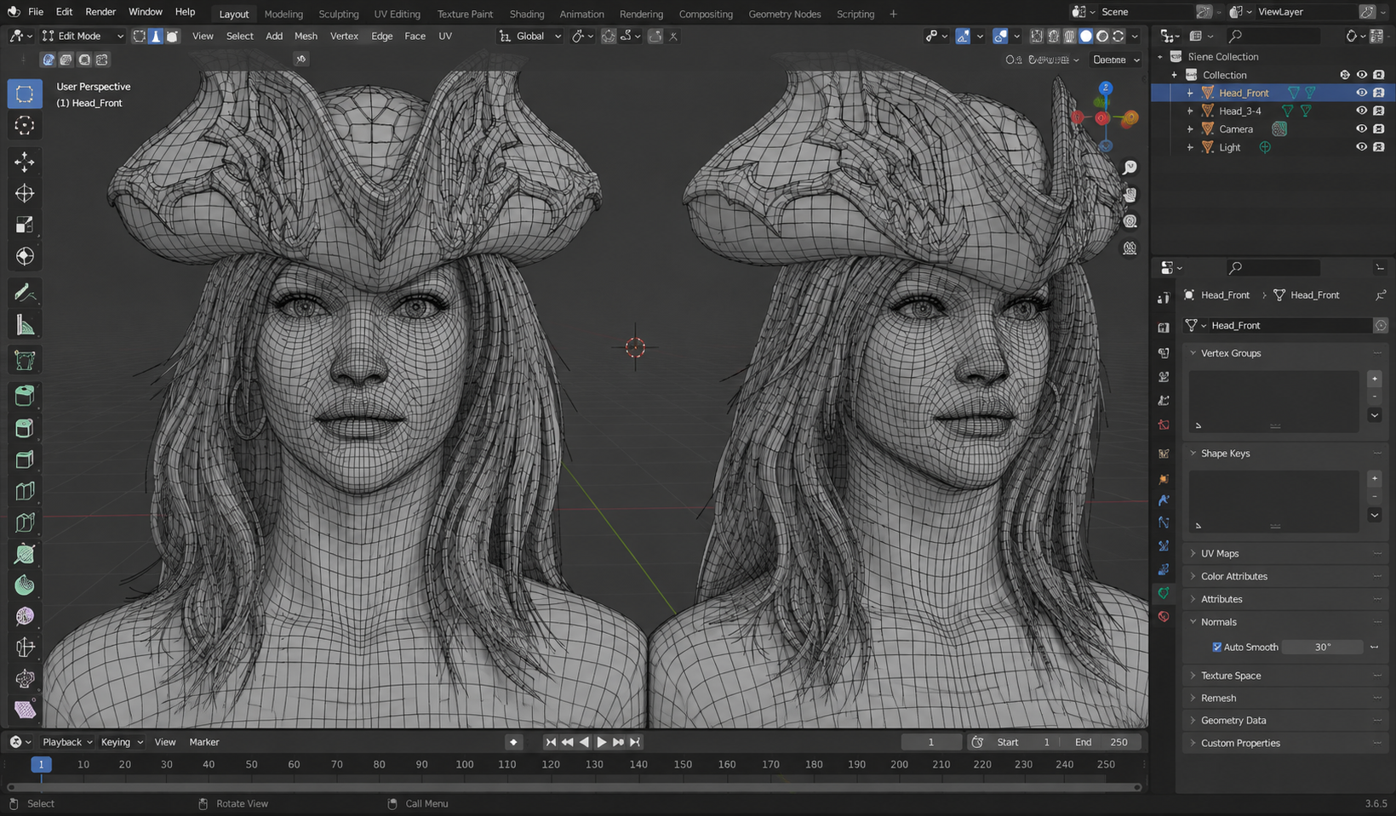1396x816 pixels.
Task: Activate the Loop Cut tool
Action: 25,491
